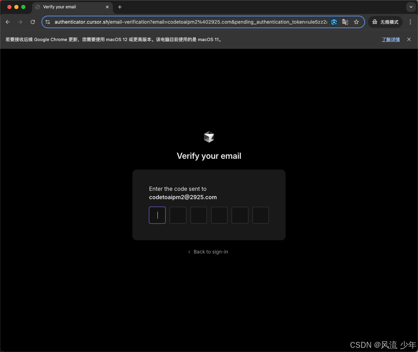Open the 了解详情 link
This screenshot has width=418, height=352.
[x=391, y=40]
